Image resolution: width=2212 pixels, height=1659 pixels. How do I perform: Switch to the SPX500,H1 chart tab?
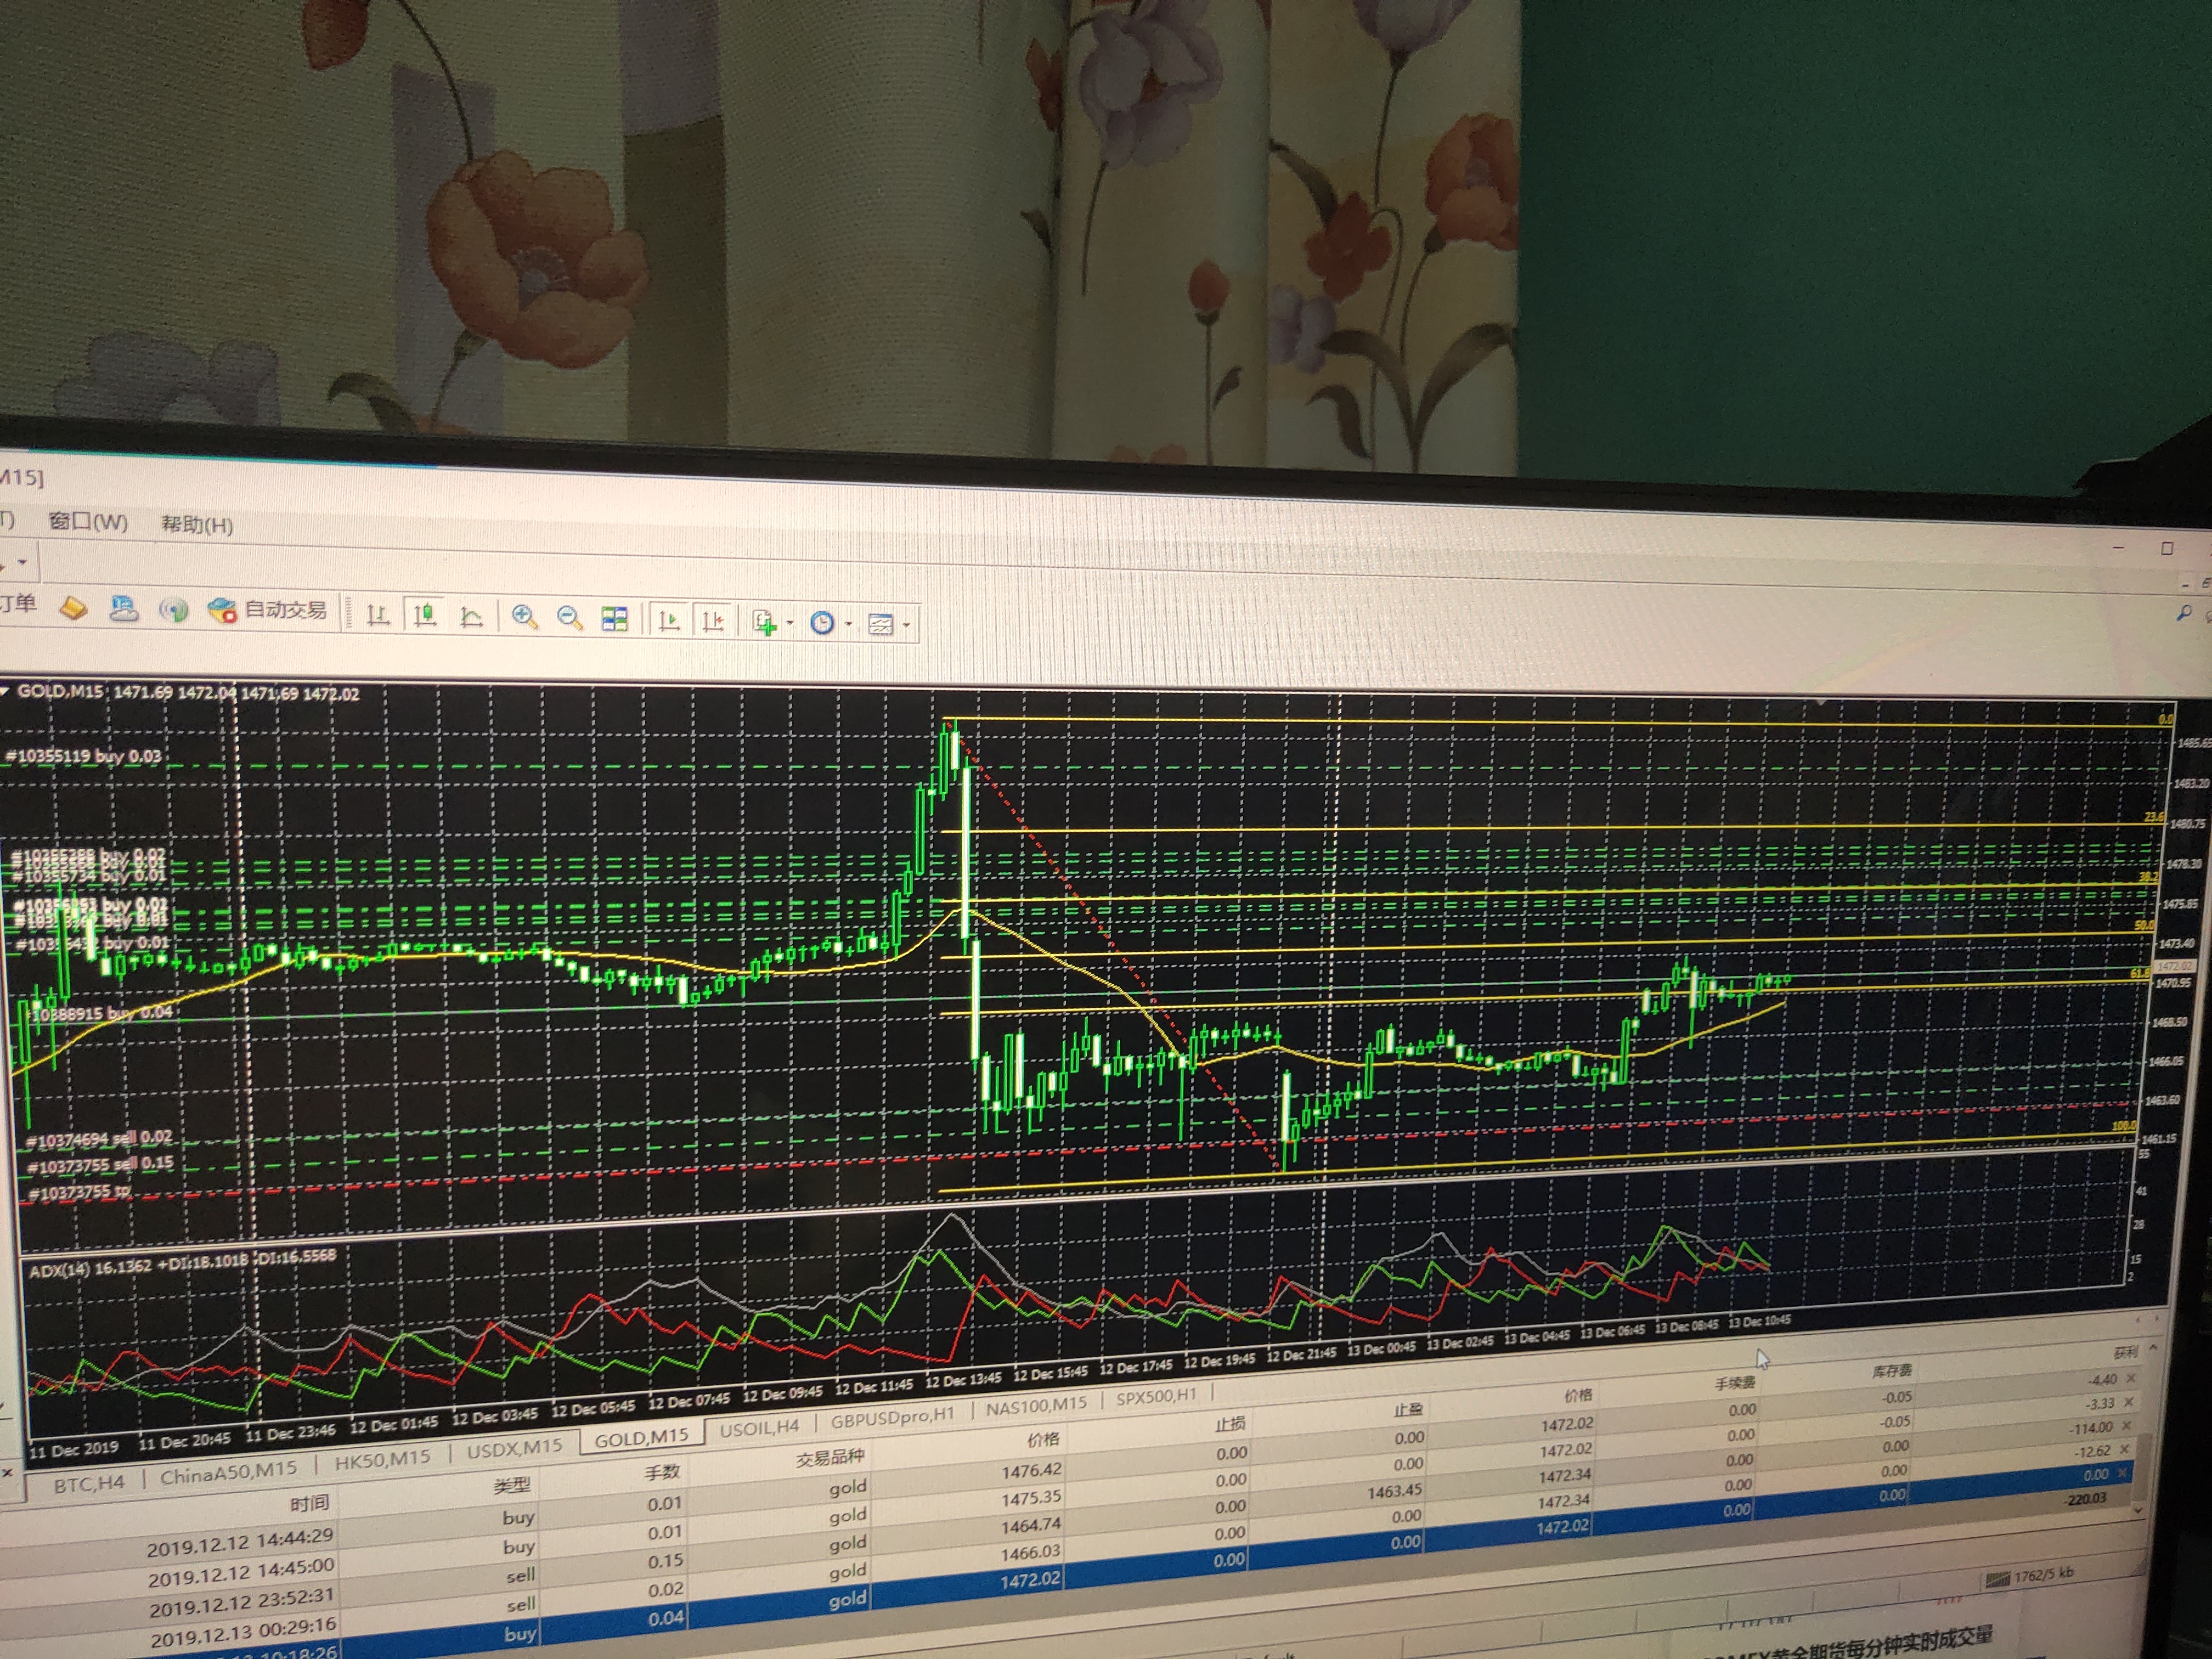[x=1156, y=1397]
